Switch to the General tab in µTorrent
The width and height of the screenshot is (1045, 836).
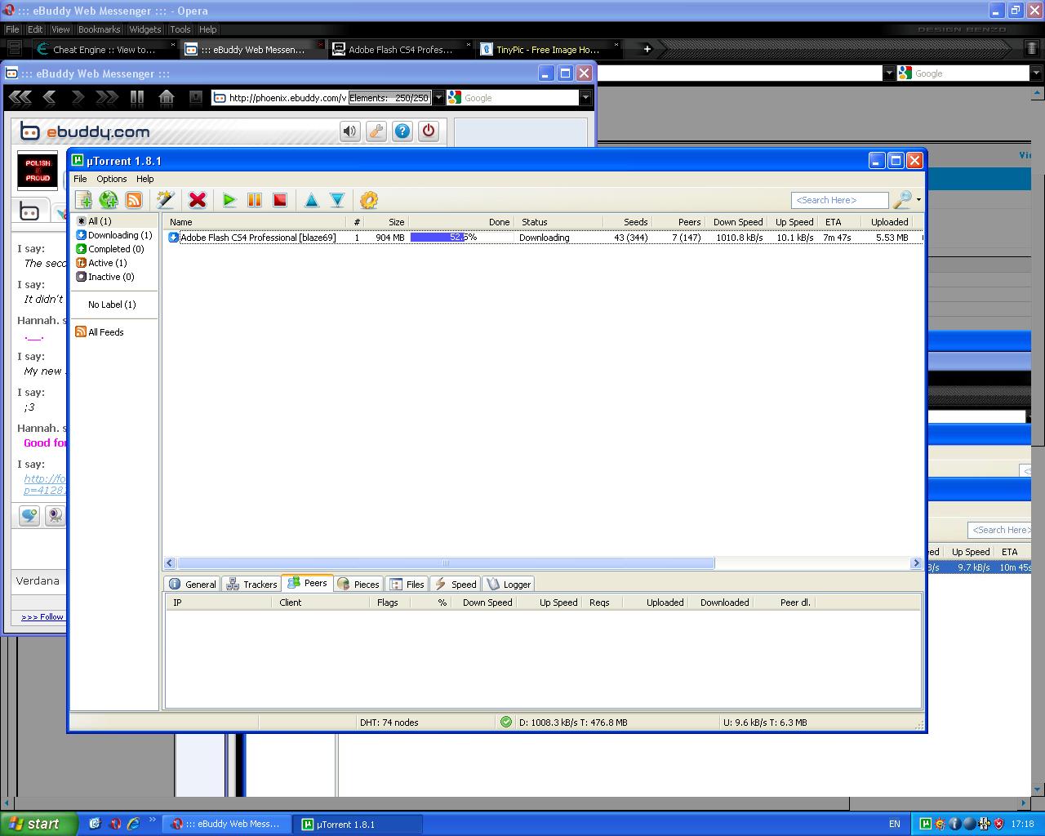point(193,584)
